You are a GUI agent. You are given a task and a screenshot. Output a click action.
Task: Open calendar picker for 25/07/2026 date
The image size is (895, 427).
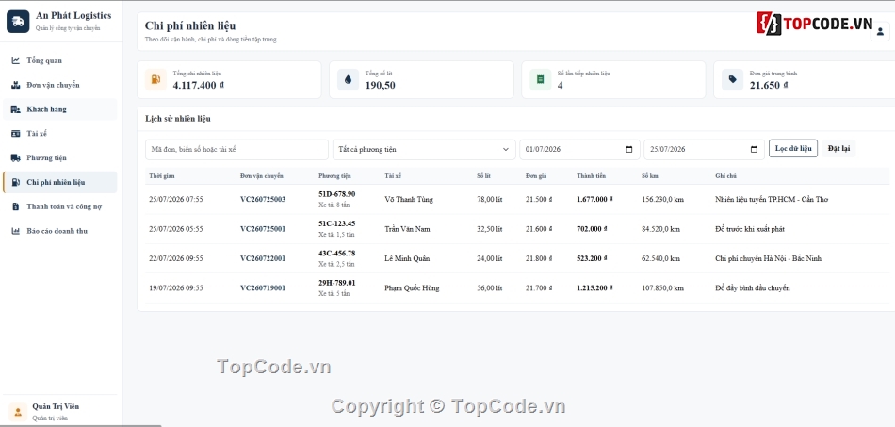coord(754,150)
